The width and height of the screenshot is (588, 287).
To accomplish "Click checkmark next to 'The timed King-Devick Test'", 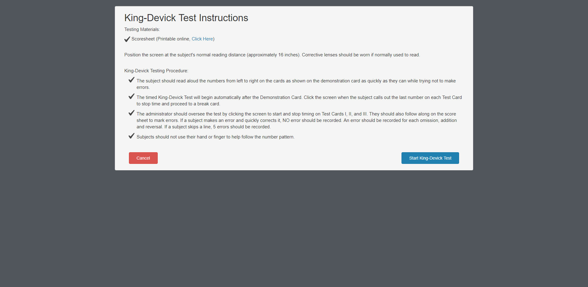I will (x=131, y=96).
